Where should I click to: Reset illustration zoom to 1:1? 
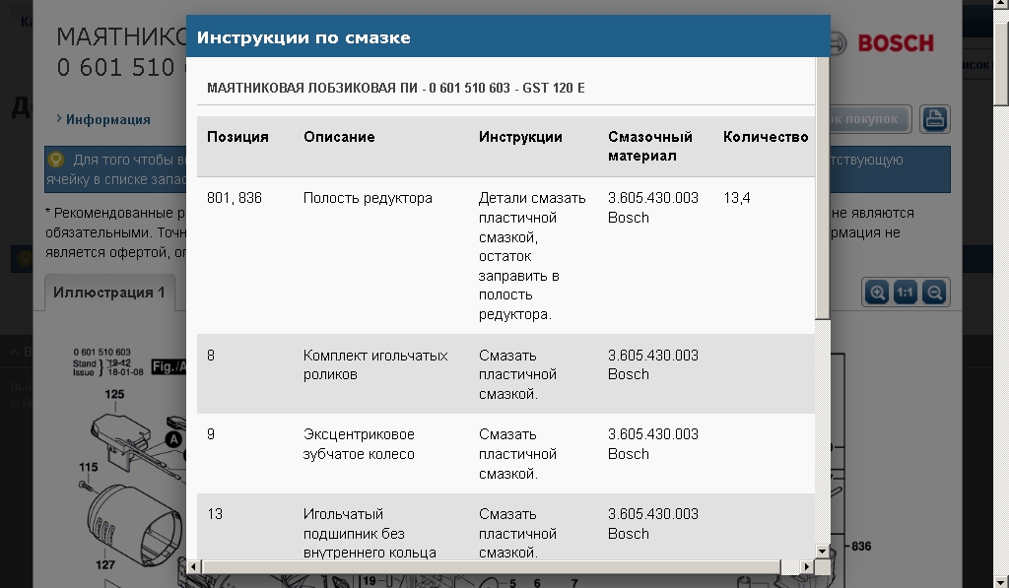click(x=906, y=293)
